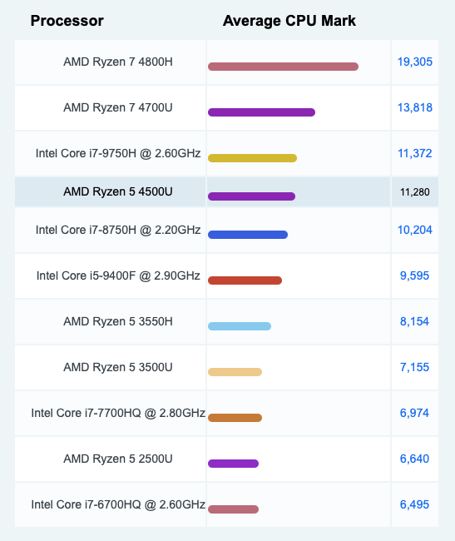The image size is (455, 541).
Task: Select the AMD Ryzen 7 4700U row label
Action: tap(118, 107)
